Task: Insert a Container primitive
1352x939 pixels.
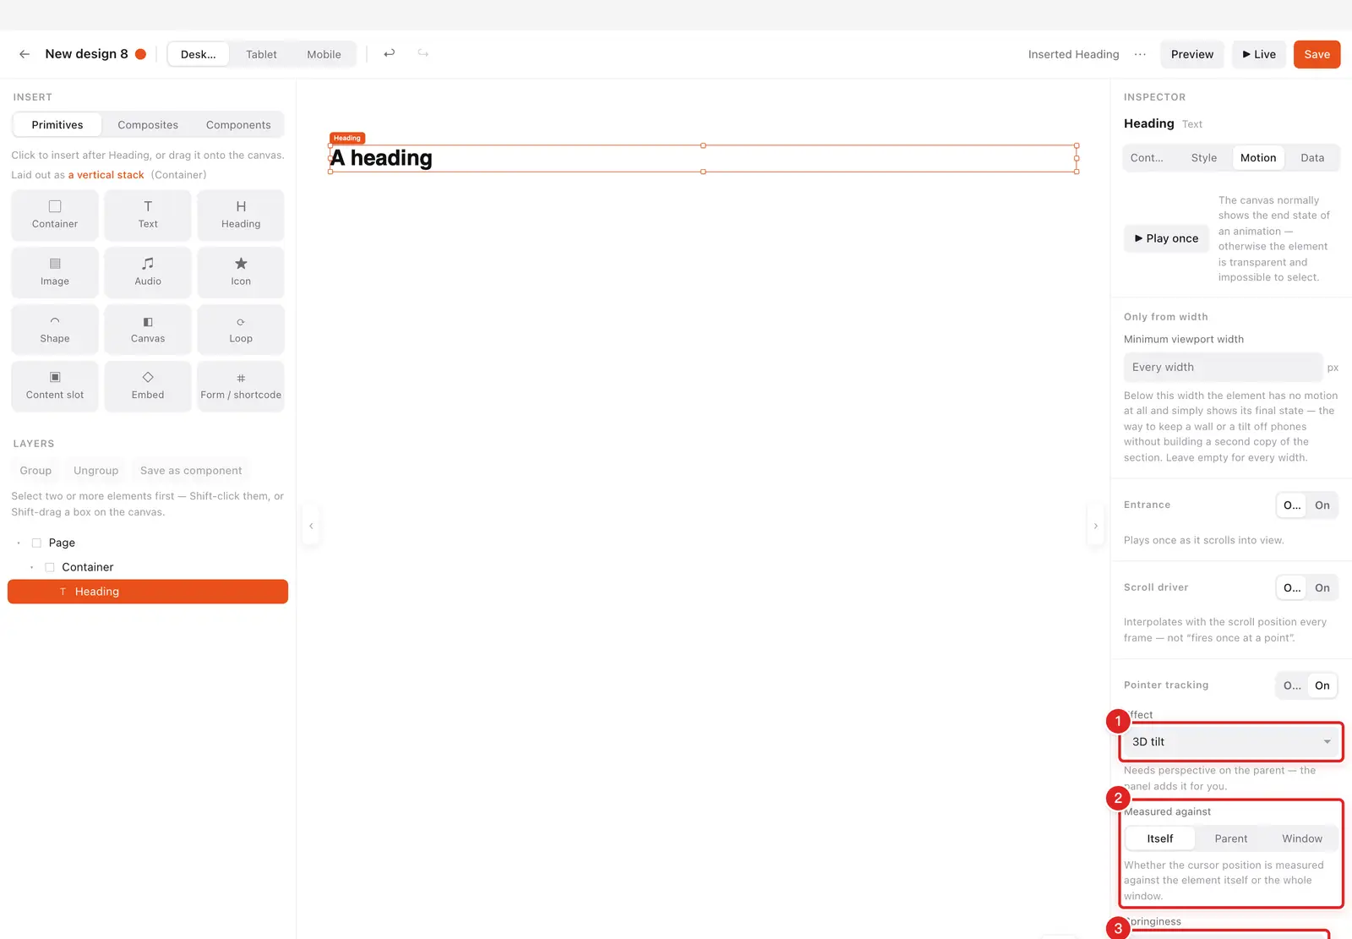Action: click(x=55, y=215)
